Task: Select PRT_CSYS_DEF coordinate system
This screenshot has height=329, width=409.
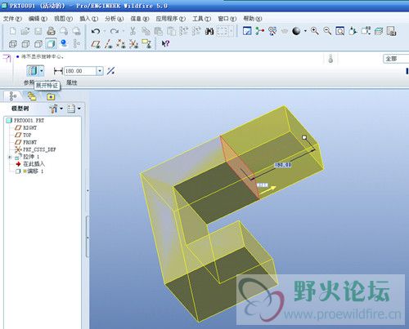Action: click(x=35, y=149)
